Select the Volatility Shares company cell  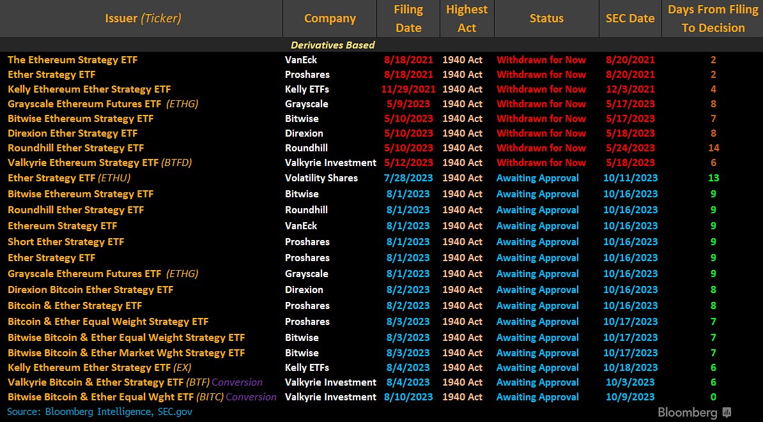[321, 178]
